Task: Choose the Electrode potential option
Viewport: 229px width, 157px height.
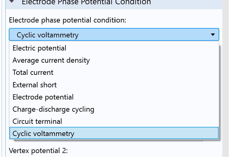Action: [43, 97]
